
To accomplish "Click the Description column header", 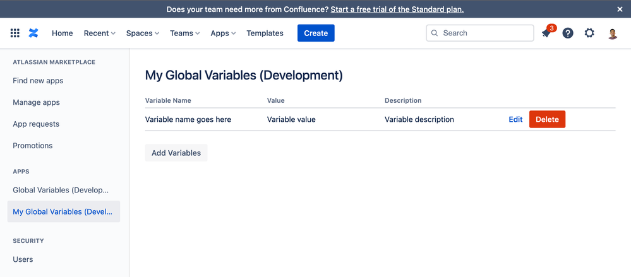I will 403,100.
